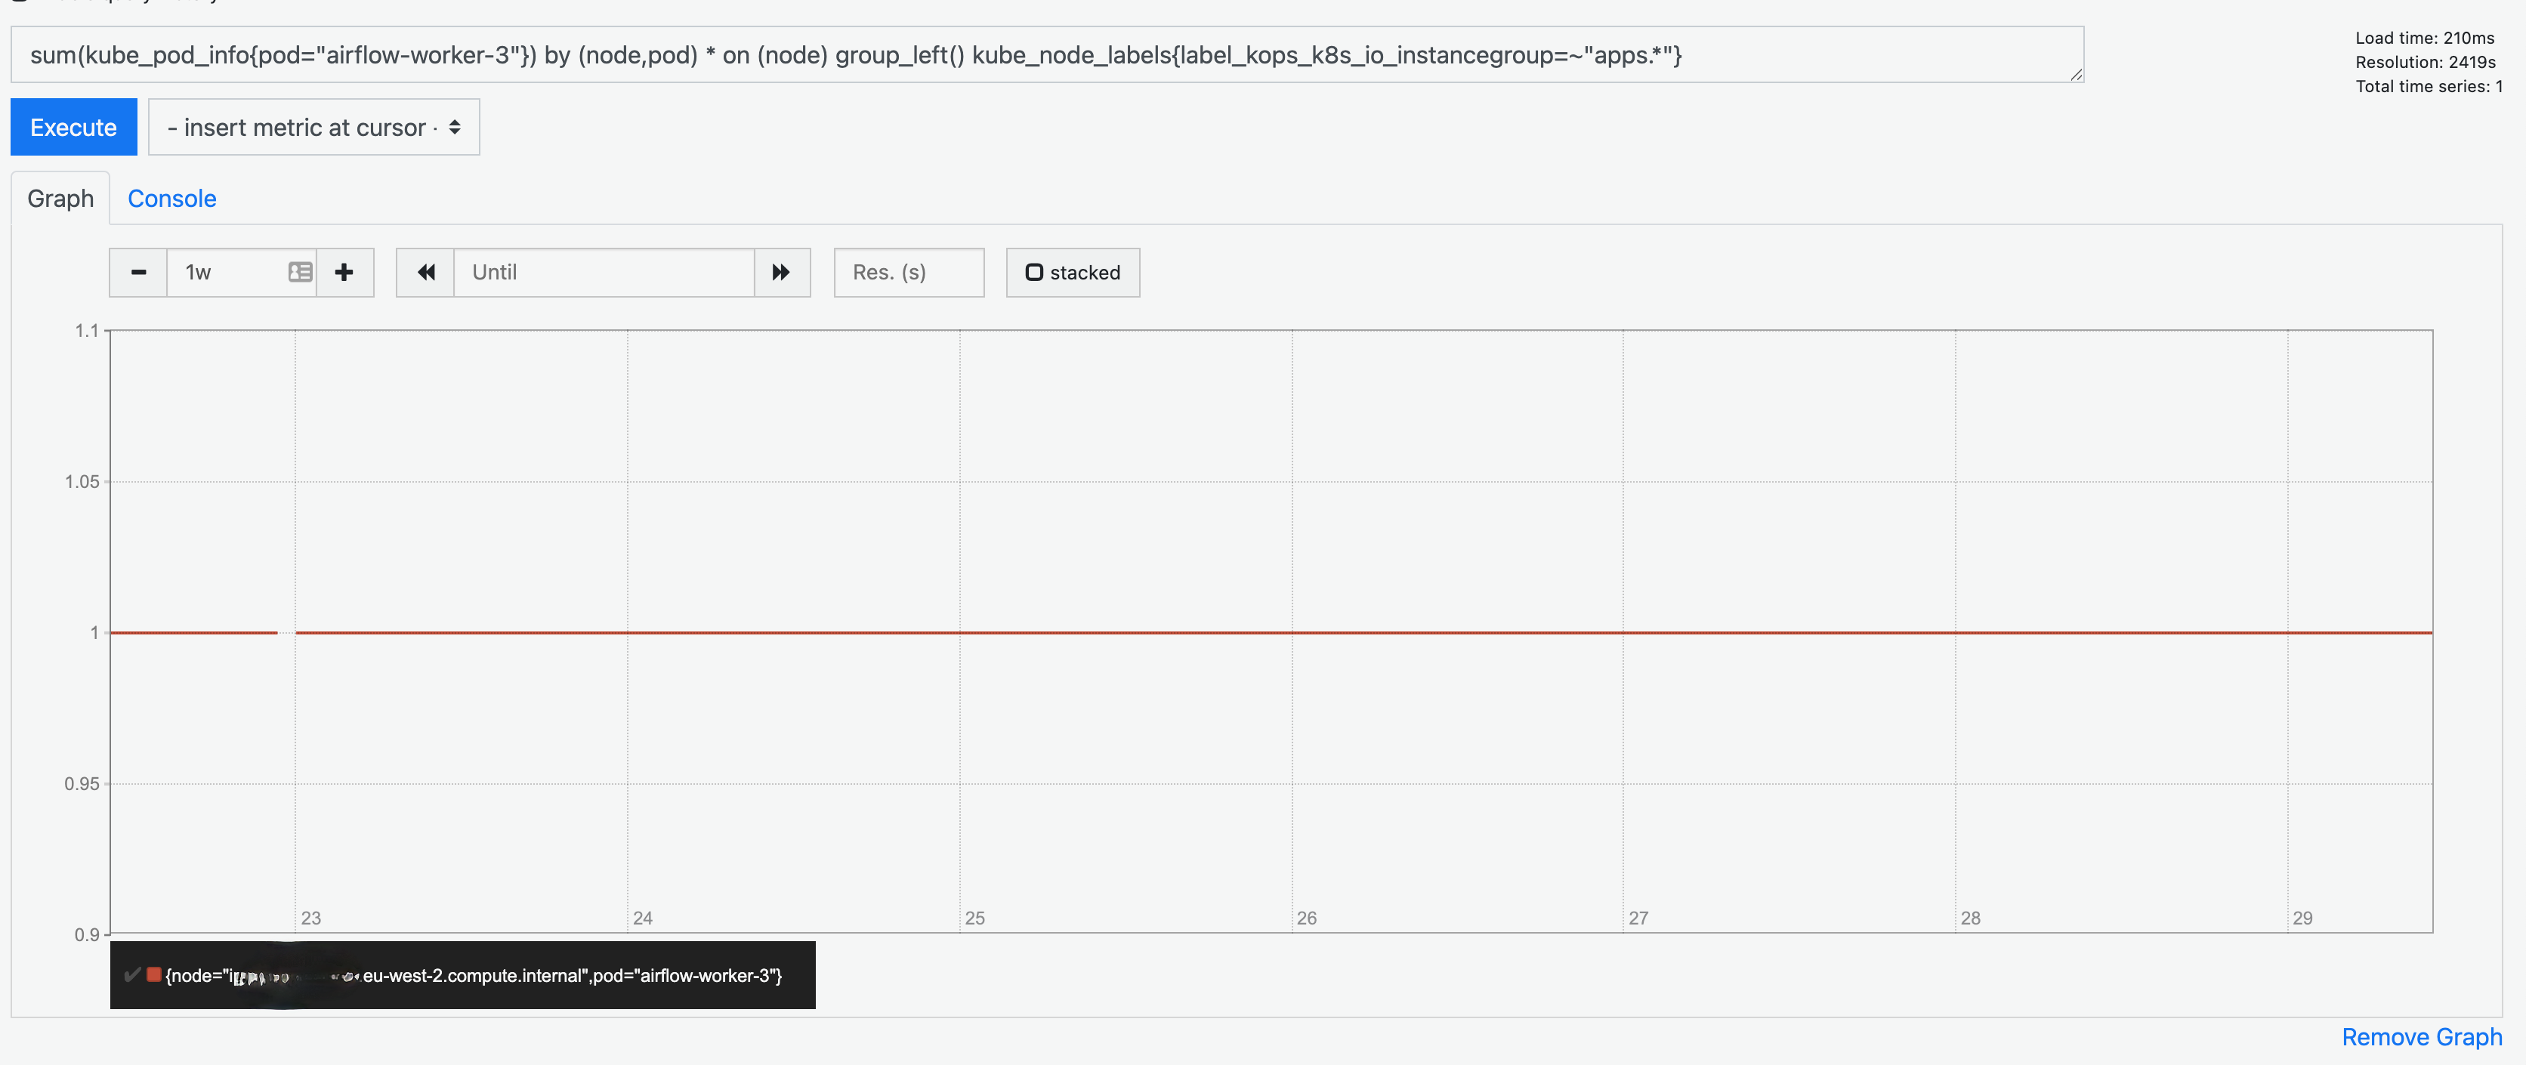2526x1065 pixels.
Task: Toggle the stacked chart checkbox
Action: [1034, 272]
